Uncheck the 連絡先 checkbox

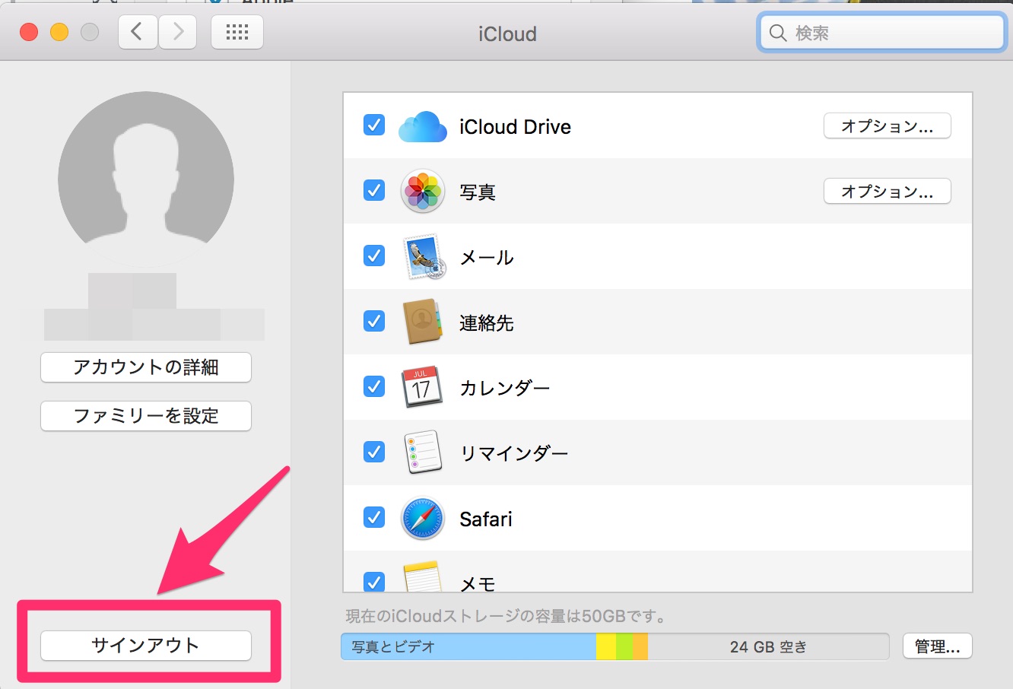coord(374,321)
